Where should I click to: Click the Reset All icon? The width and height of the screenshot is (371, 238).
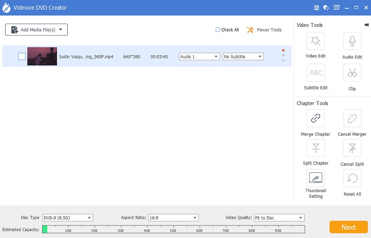click(352, 178)
